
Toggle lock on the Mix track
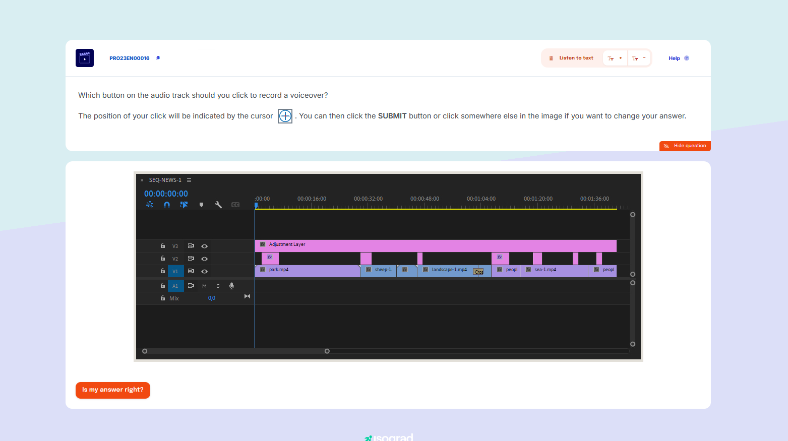pos(162,298)
